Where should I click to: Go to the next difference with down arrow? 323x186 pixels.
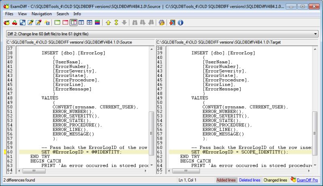pos(124,23)
